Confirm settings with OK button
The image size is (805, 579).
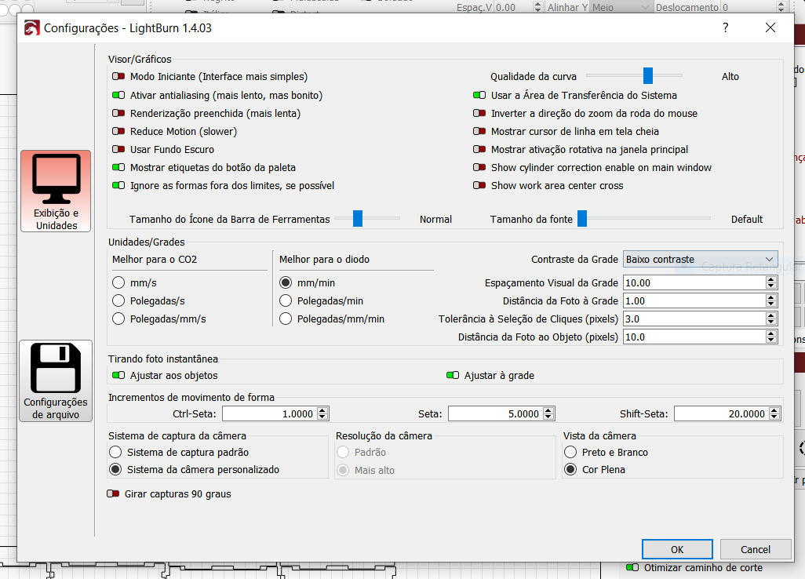click(x=677, y=549)
